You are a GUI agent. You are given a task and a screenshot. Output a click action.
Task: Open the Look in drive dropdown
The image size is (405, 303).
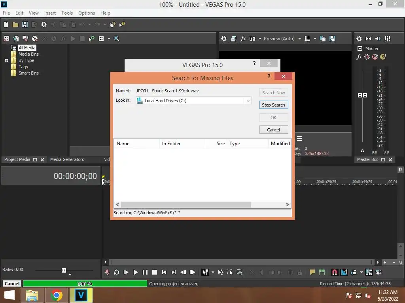pyautogui.click(x=248, y=101)
